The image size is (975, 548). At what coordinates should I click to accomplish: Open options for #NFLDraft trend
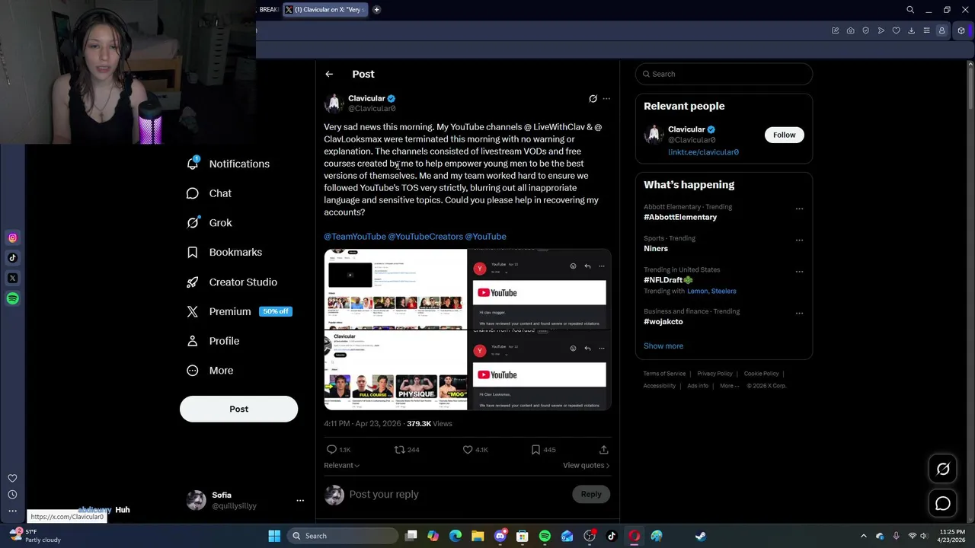[x=799, y=271]
